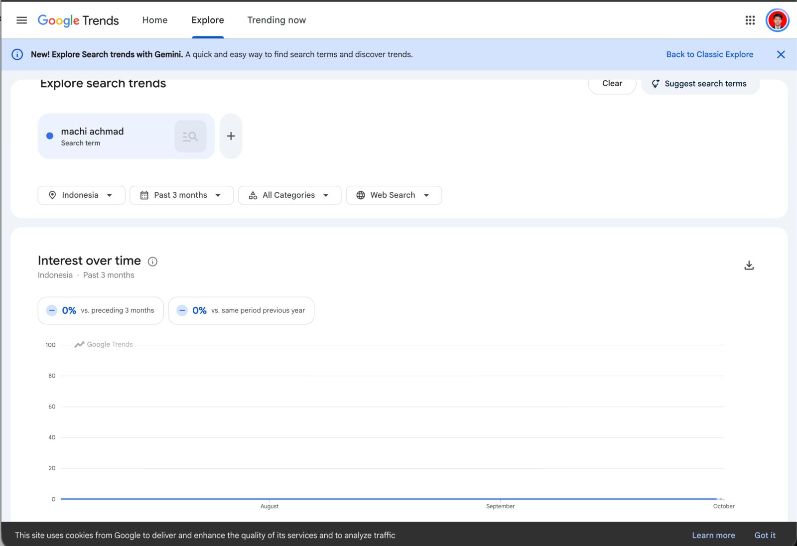This screenshot has height=546, width=797.
Task: Click the August axis label on chart
Action: coord(269,507)
